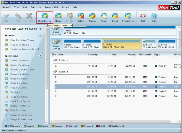Open the FAQ lifebuoy icon
This screenshot has width=182, height=133.
click(x=143, y=17)
